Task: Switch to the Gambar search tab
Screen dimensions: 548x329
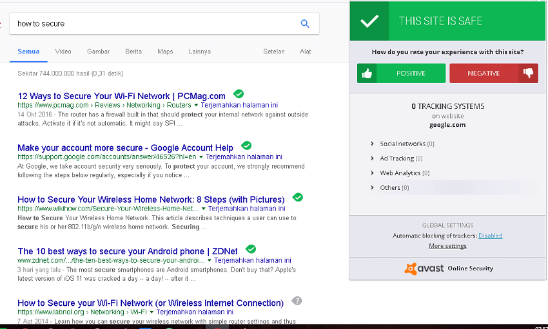Action: click(x=98, y=52)
